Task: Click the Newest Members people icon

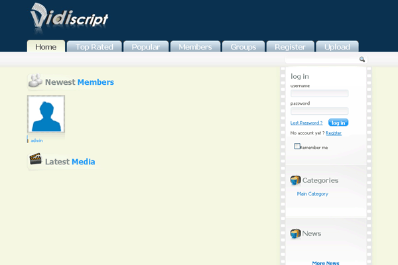Action: coord(35,82)
